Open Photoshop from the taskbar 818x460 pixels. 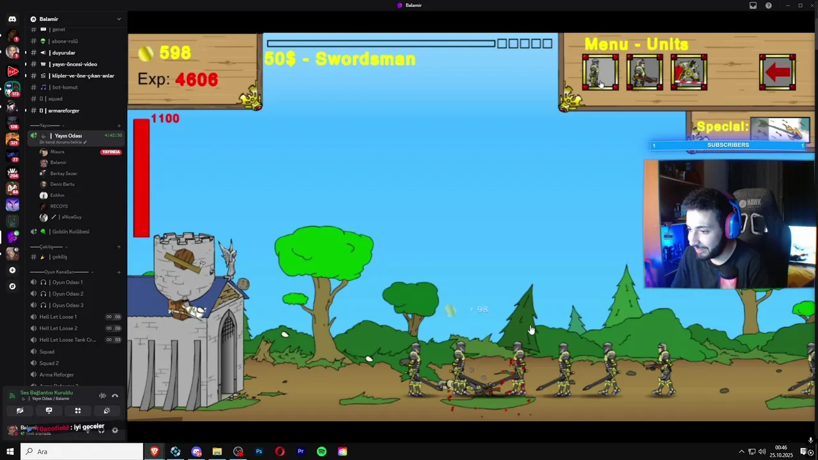point(259,452)
